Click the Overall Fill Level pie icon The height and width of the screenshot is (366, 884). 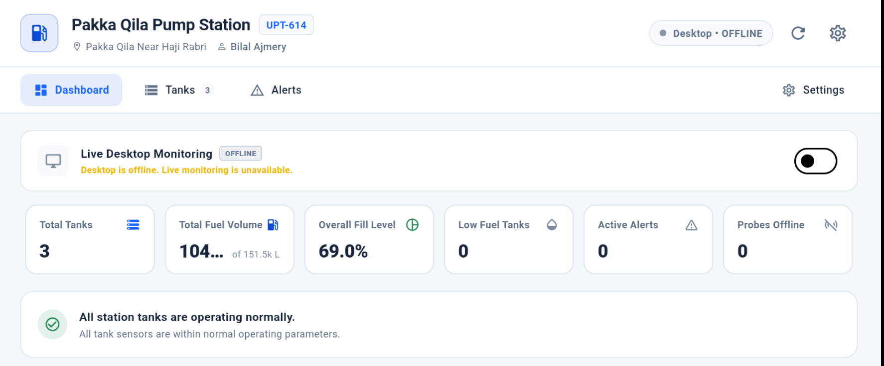coord(412,225)
